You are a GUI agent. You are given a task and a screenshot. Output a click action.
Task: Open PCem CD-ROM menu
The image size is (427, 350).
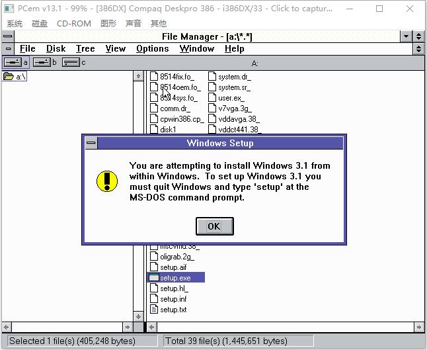(74, 23)
